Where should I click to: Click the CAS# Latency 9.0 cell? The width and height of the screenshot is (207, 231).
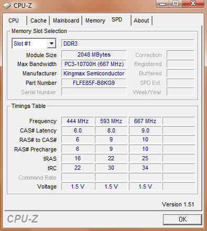[x=145, y=130]
